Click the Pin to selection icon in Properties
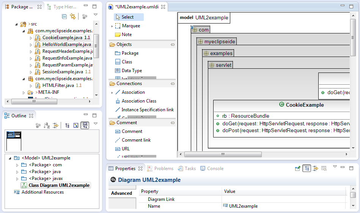 coord(298,169)
